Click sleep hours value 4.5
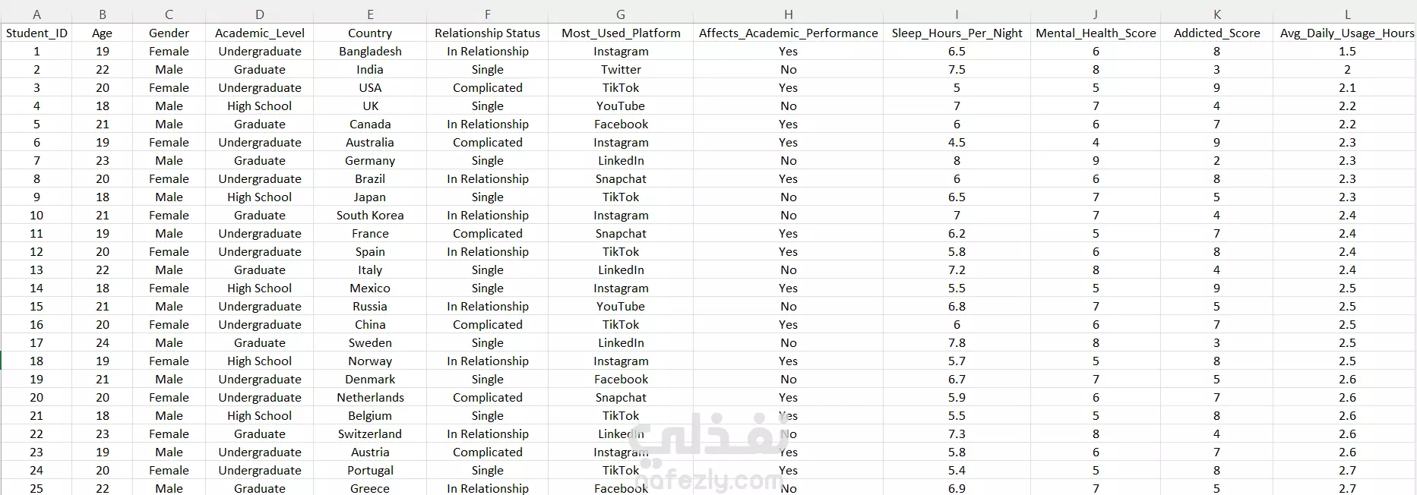 [957, 142]
